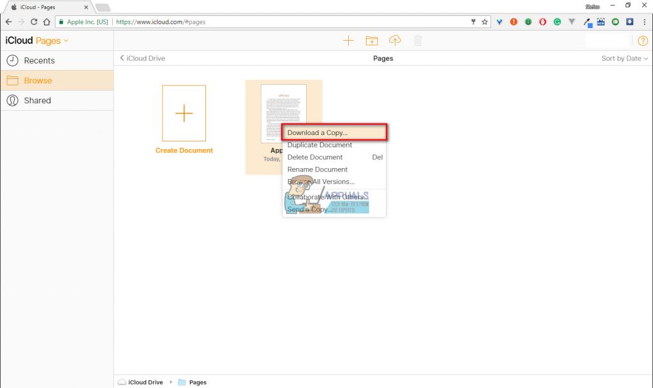Click the trash delete icon in toolbar
The width and height of the screenshot is (653, 388).
pos(418,40)
